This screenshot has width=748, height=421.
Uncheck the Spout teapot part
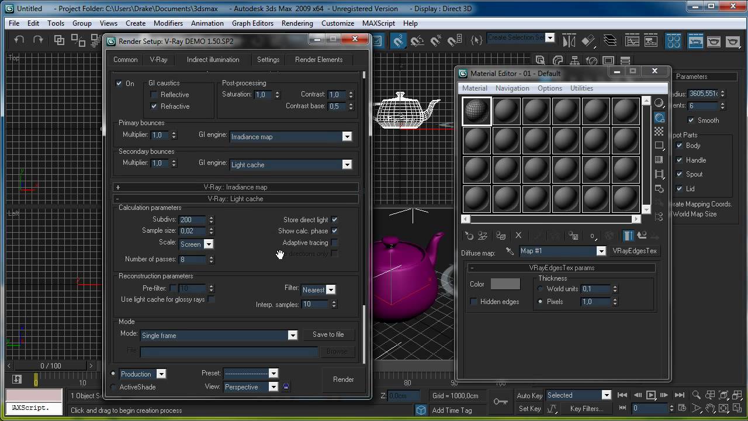(x=679, y=174)
